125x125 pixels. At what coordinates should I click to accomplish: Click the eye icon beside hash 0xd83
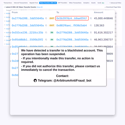pos(5,21)
